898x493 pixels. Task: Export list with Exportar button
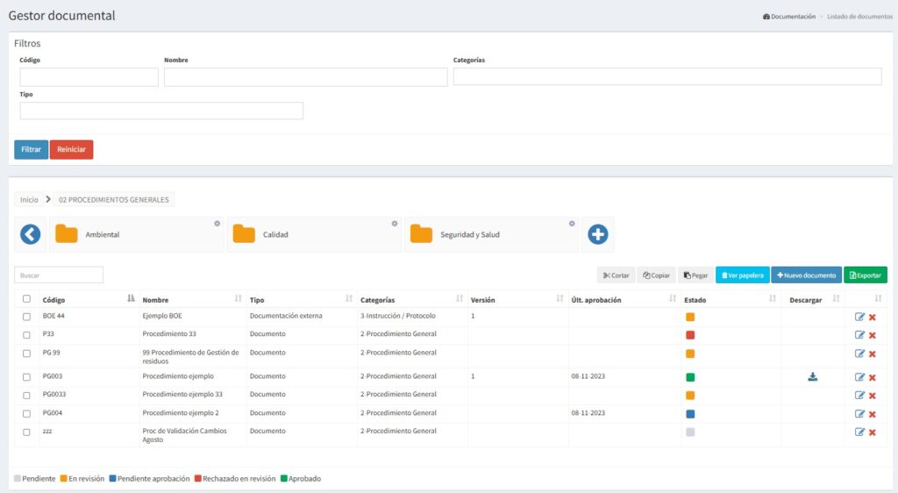click(x=866, y=275)
